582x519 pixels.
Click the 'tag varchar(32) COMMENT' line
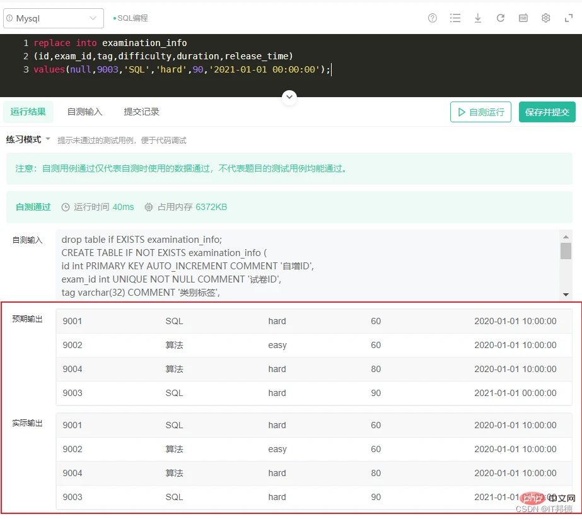click(141, 293)
